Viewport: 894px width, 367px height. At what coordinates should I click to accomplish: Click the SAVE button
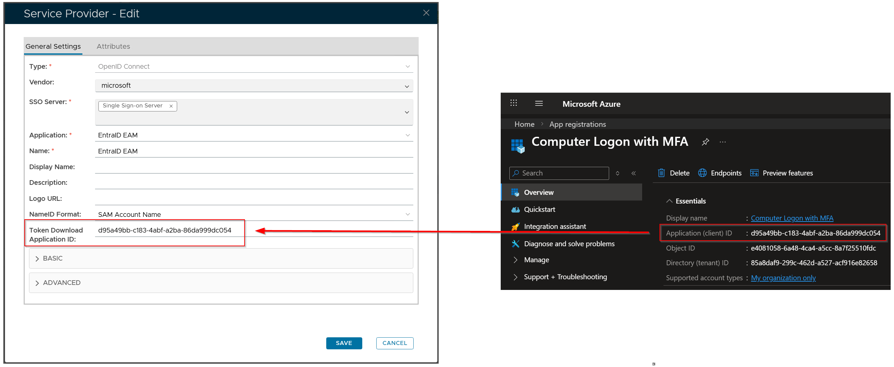tap(344, 343)
